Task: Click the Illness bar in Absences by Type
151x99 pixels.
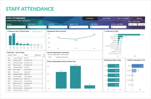Action: click(129, 35)
